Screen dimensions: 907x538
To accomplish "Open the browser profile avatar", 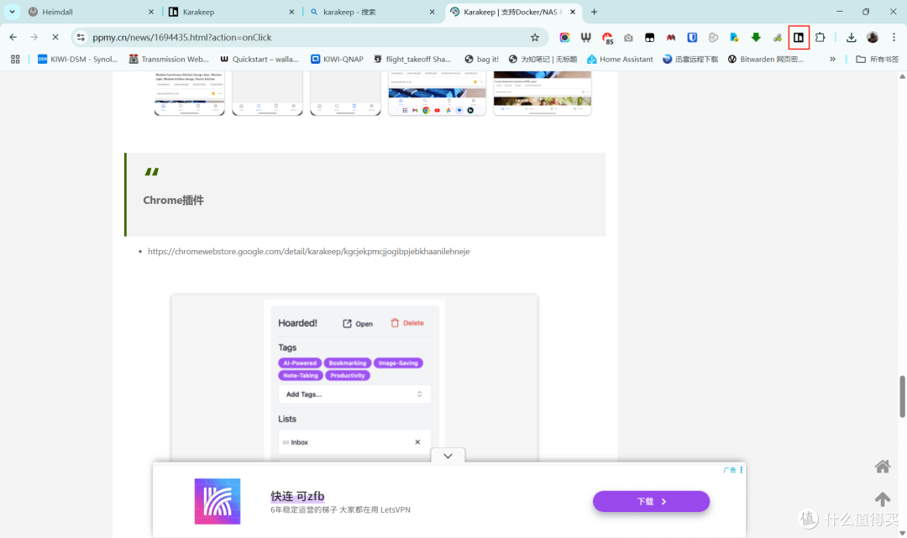I will point(872,37).
